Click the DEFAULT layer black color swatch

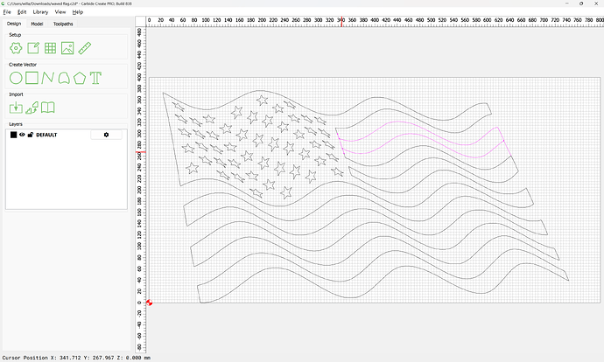point(13,135)
